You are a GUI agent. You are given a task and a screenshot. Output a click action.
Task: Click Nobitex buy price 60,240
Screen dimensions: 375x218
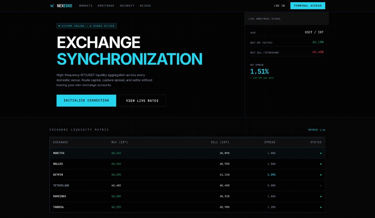point(116,153)
